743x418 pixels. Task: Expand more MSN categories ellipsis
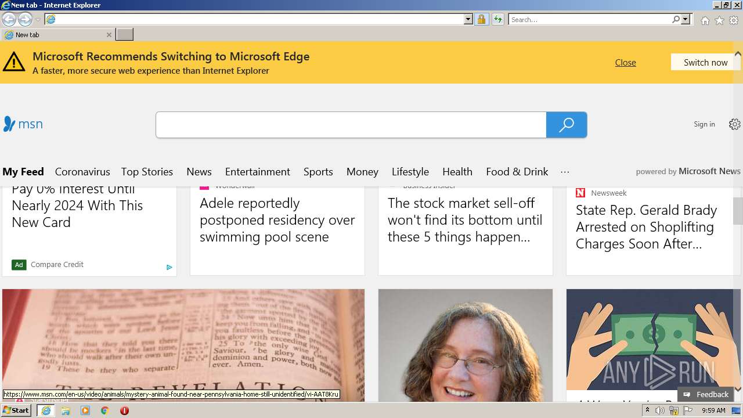coord(565,172)
